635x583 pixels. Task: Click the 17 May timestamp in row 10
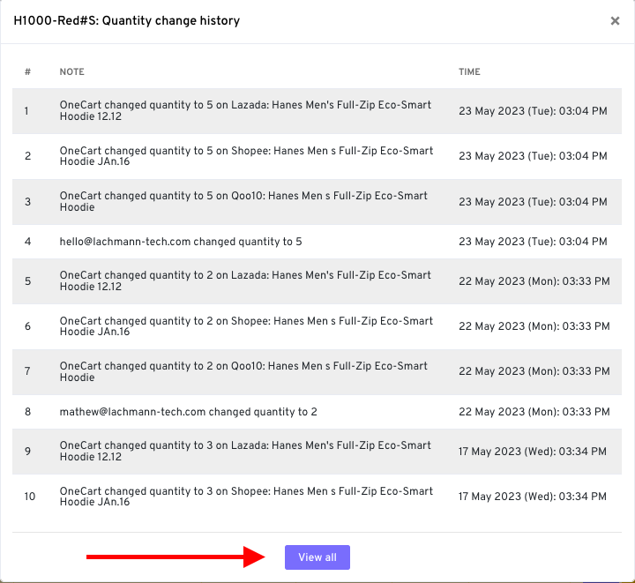pyautogui.click(x=533, y=497)
